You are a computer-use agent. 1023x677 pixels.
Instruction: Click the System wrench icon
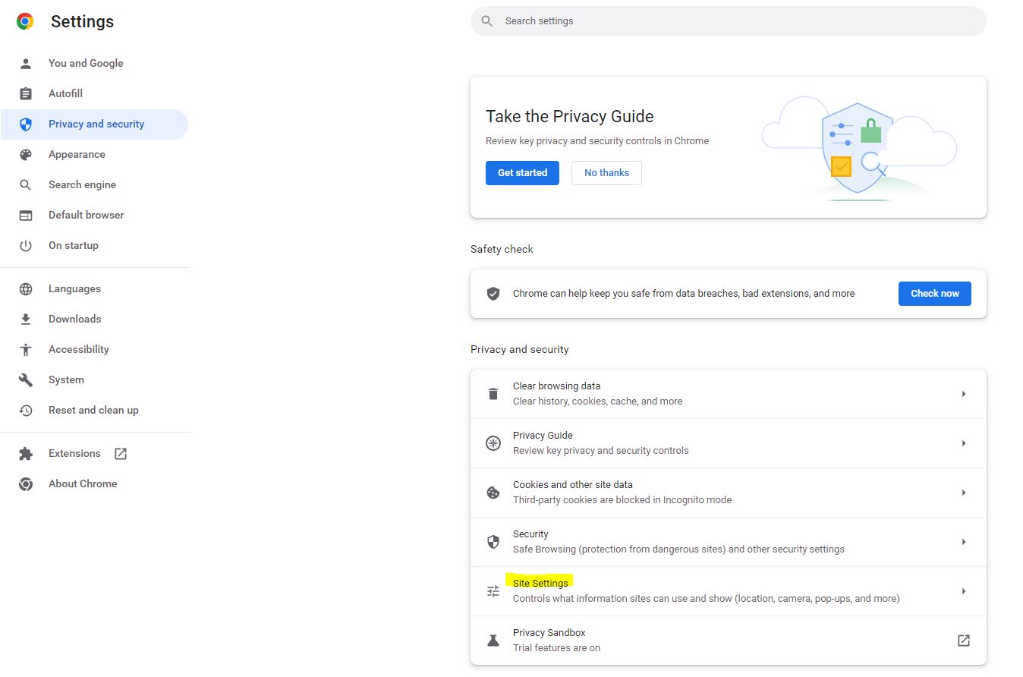(x=26, y=379)
